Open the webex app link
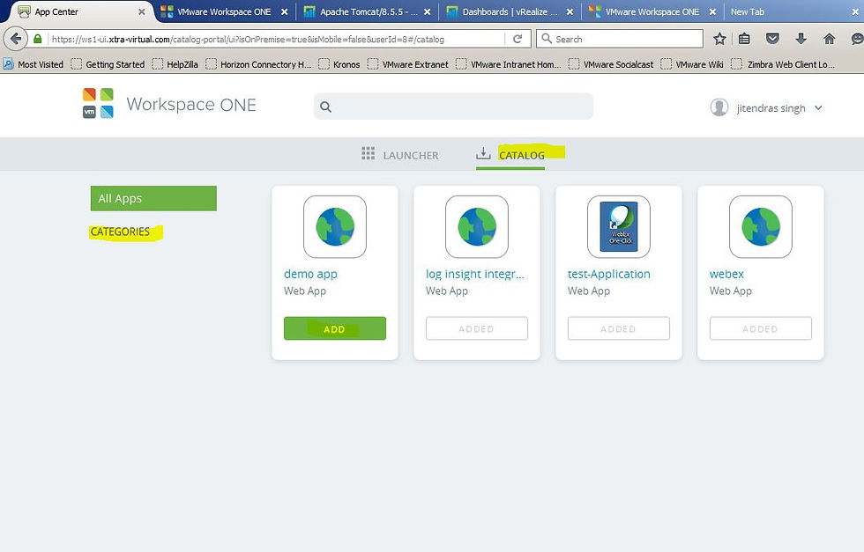This screenshot has height=552, width=864. [726, 274]
